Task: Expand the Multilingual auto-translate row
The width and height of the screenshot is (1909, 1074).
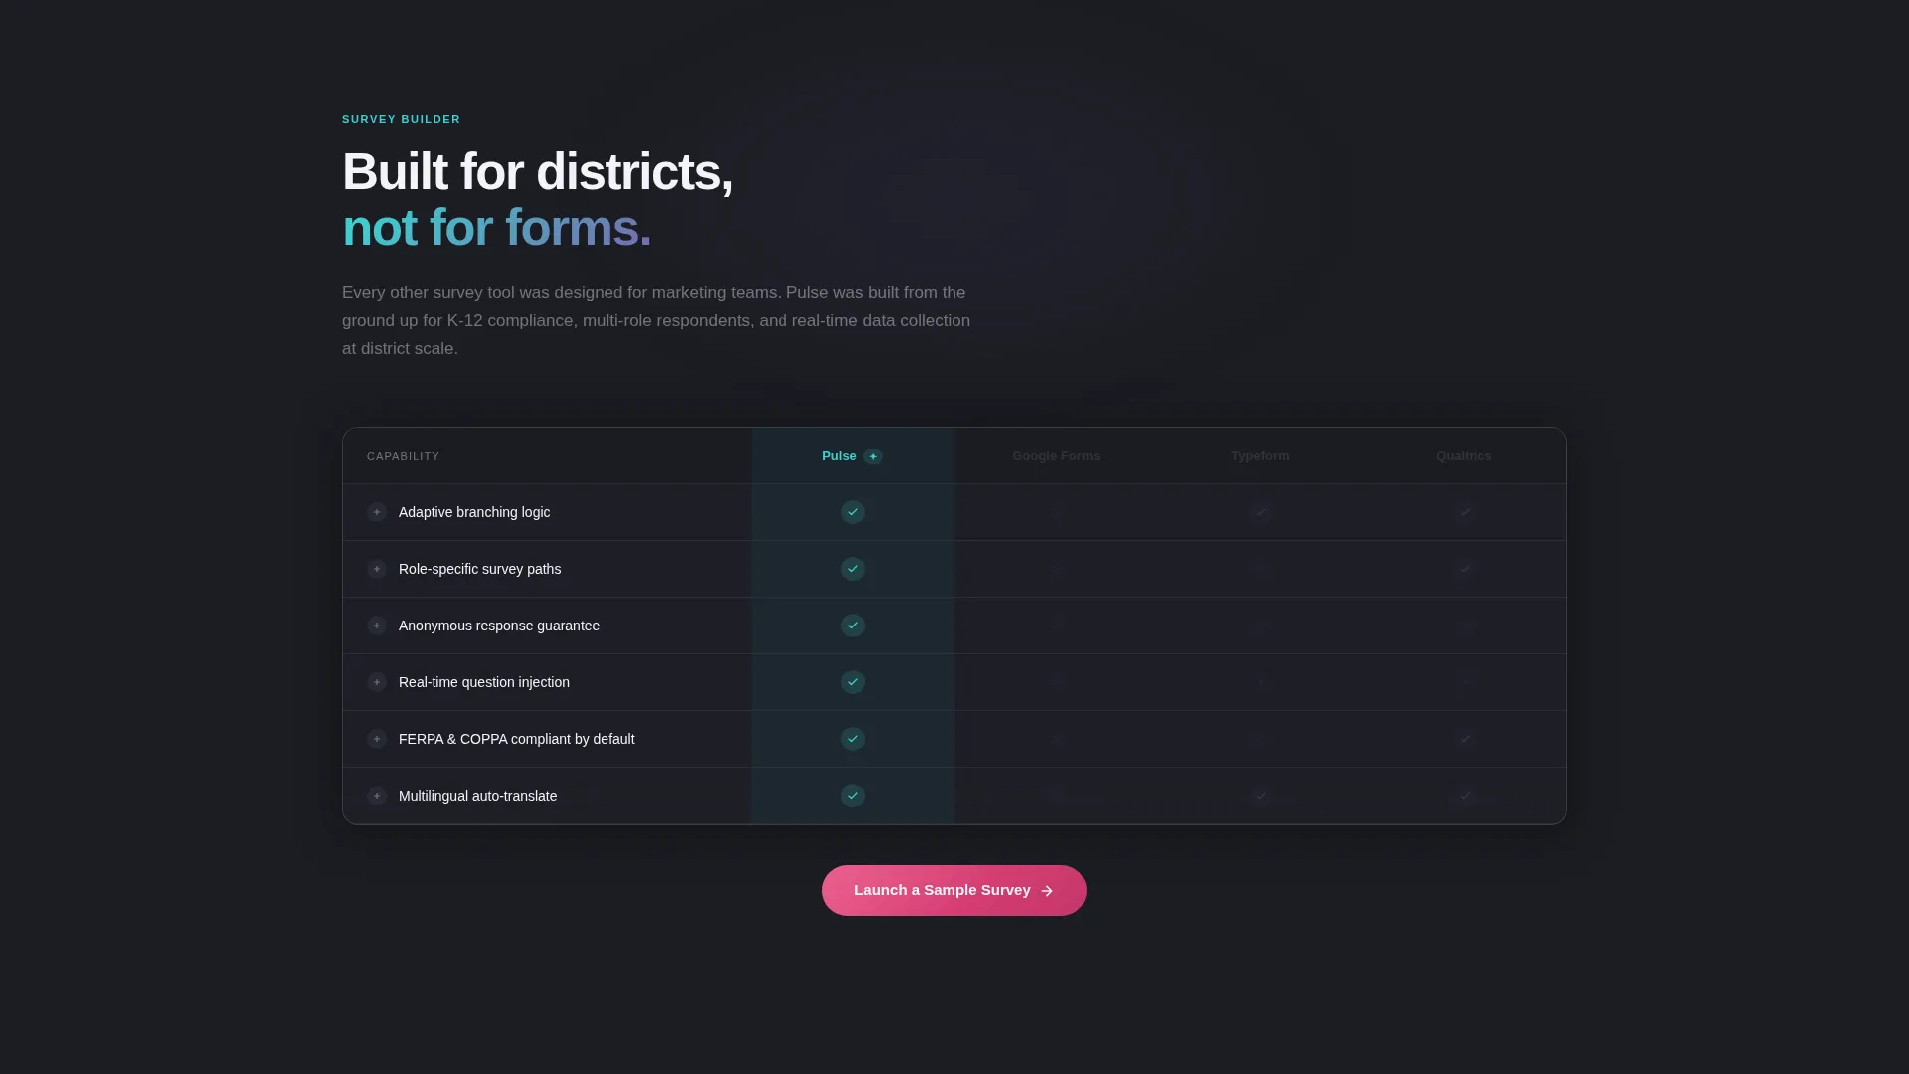Action: coord(377,796)
